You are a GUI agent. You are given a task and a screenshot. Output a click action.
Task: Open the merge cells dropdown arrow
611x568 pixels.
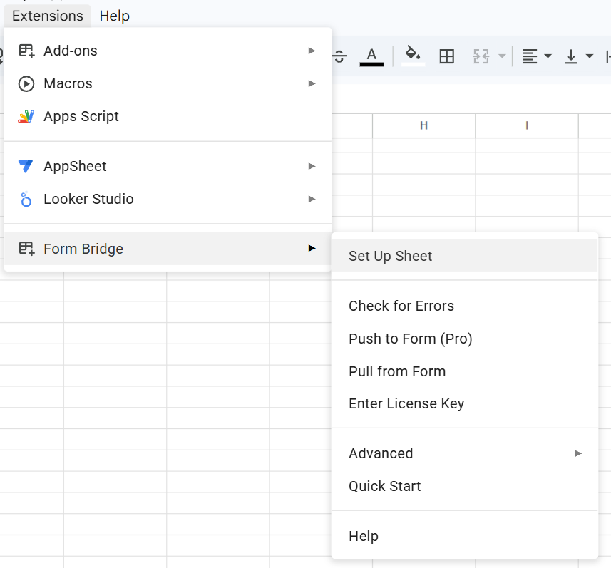click(x=503, y=56)
